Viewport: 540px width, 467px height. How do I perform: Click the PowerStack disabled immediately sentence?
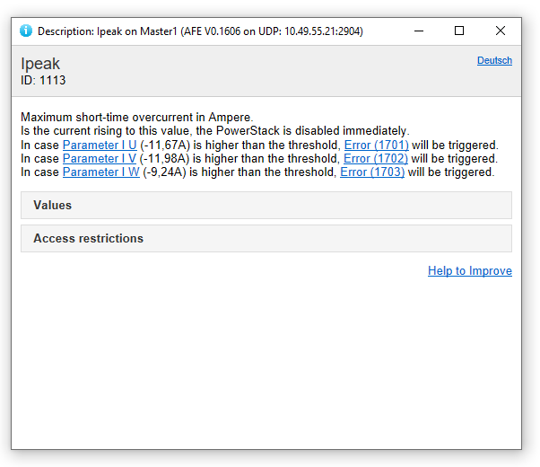pyautogui.click(x=215, y=131)
